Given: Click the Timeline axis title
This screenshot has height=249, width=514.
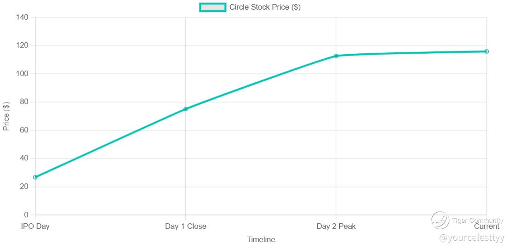Looking at the screenshot, I should pos(261,239).
